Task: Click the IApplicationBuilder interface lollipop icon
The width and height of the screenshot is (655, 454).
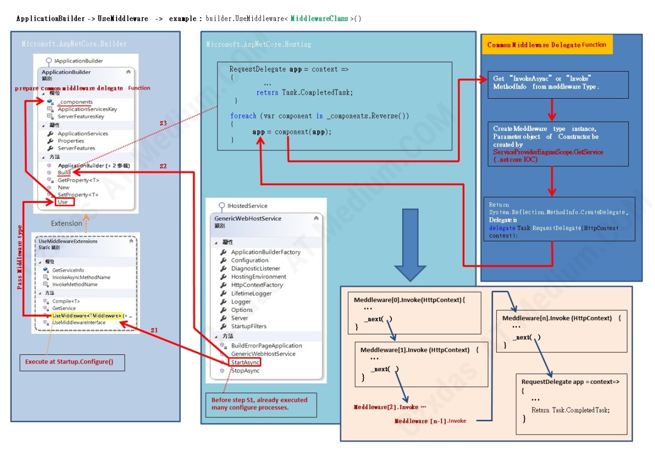Action: [49, 61]
